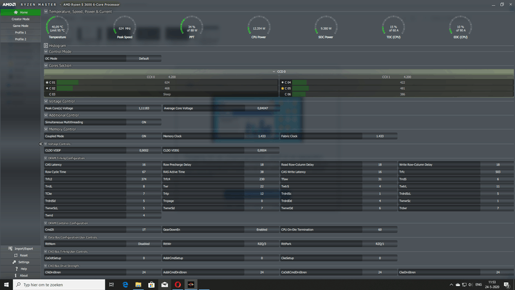
Task: Open Ryzen Master Settings
Action: tap(21, 262)
